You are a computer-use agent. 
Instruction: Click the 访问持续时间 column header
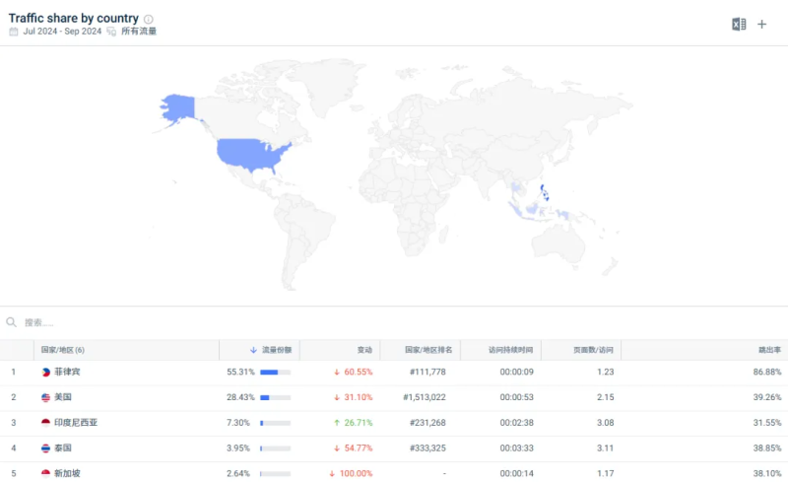coord(510,350)
